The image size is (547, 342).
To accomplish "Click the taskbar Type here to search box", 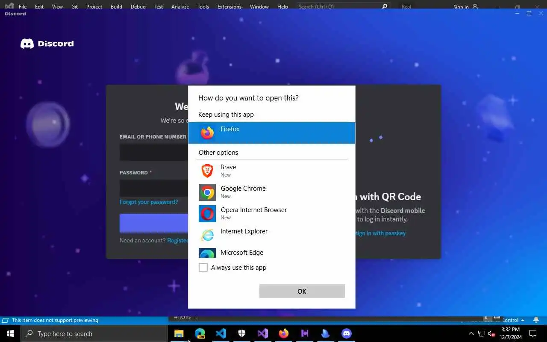I will [x=94, y=333].
